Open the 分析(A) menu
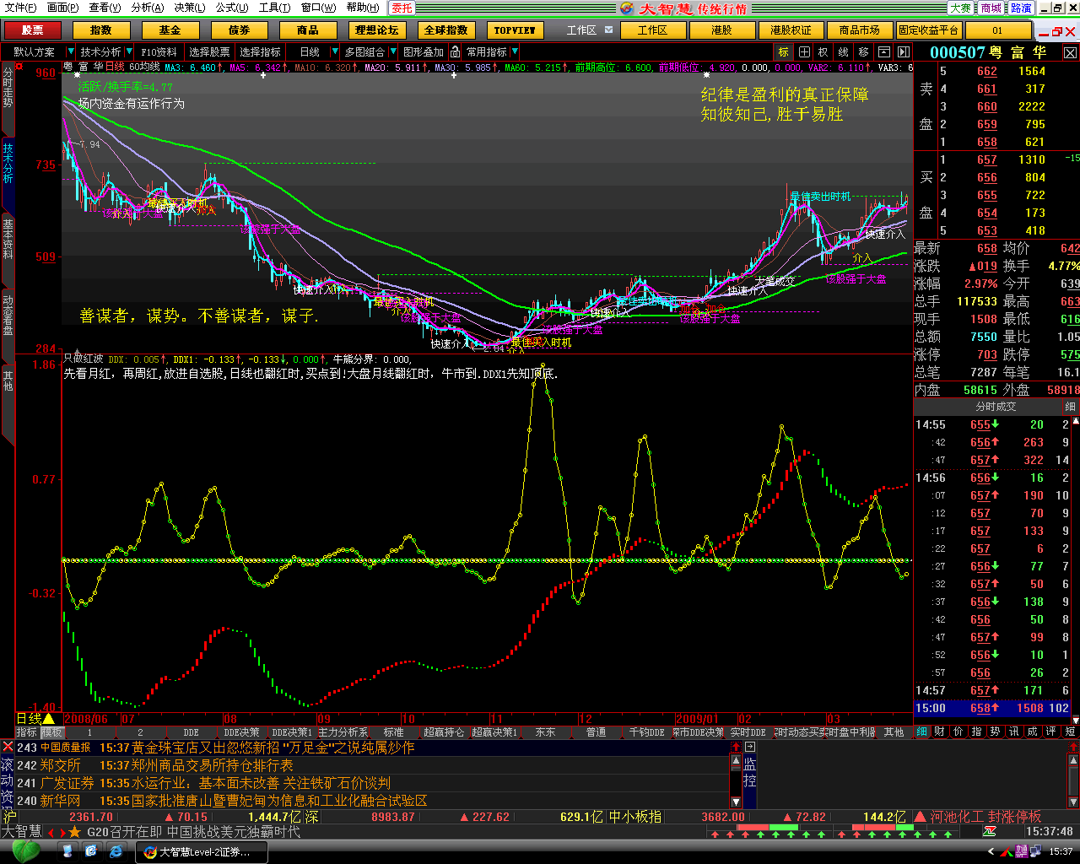Viewport: 1080px width, 864px height. pos(147,8)
